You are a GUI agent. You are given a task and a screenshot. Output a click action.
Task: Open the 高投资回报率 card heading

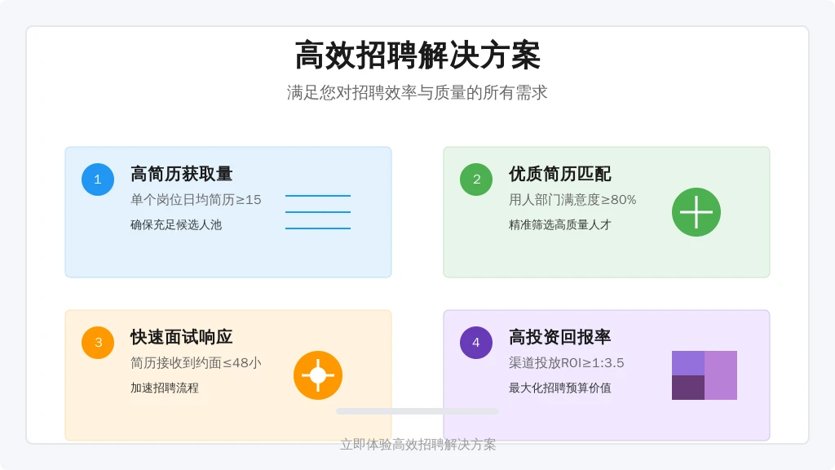[x=560, y=337]
